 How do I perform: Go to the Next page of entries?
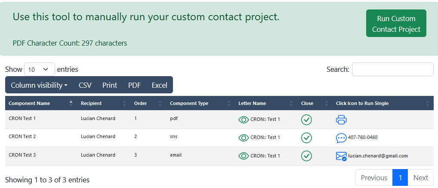421,178
